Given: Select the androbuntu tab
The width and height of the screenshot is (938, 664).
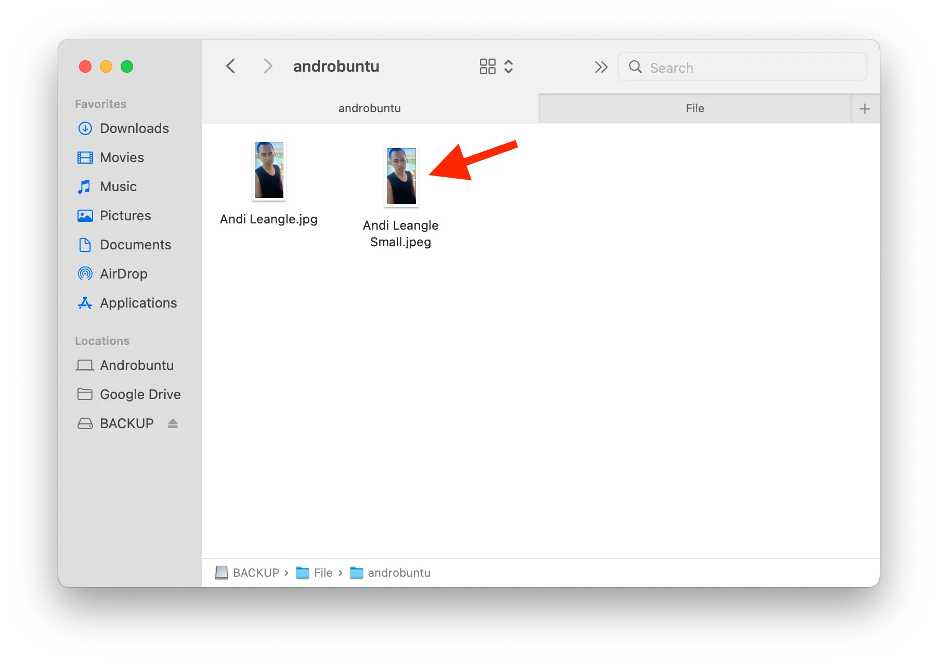Looking at the screenshot, I should (369, 108).
